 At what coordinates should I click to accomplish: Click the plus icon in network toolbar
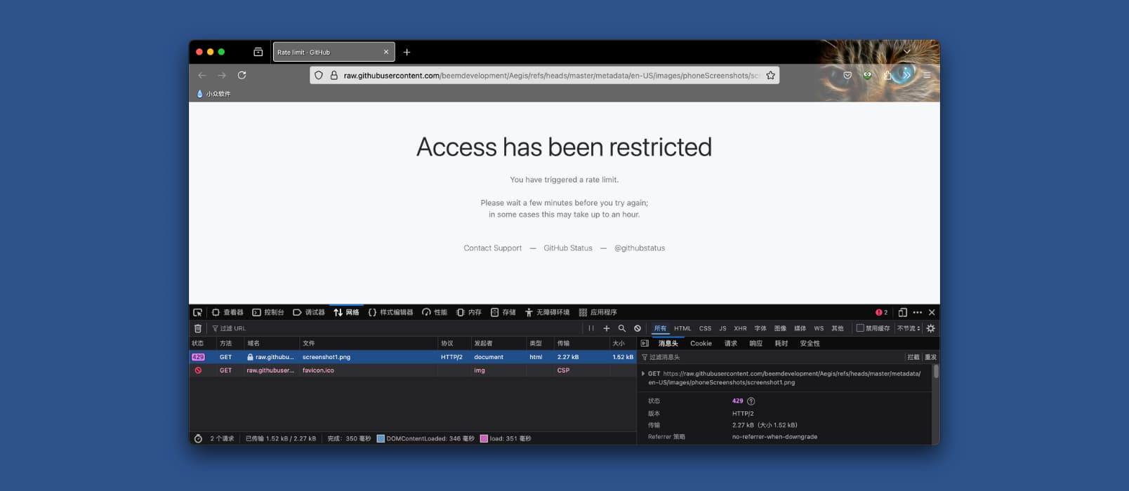[607, 328]
